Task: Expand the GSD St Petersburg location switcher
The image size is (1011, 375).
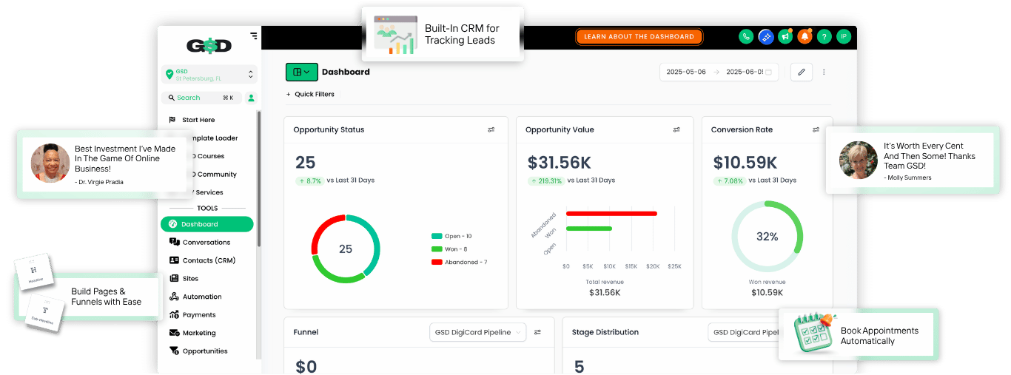Action: 209,75
